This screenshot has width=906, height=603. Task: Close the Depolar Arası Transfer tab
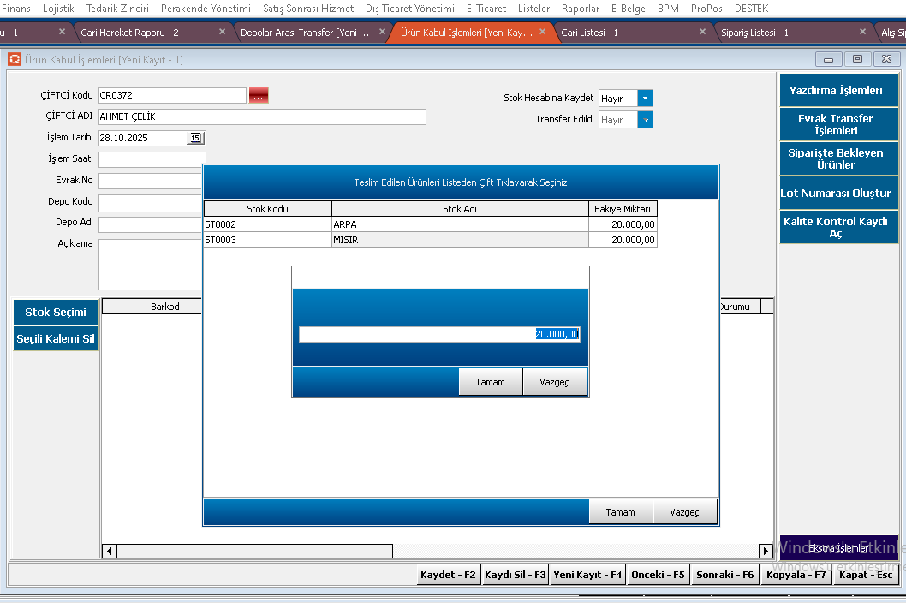coord(383,32)
